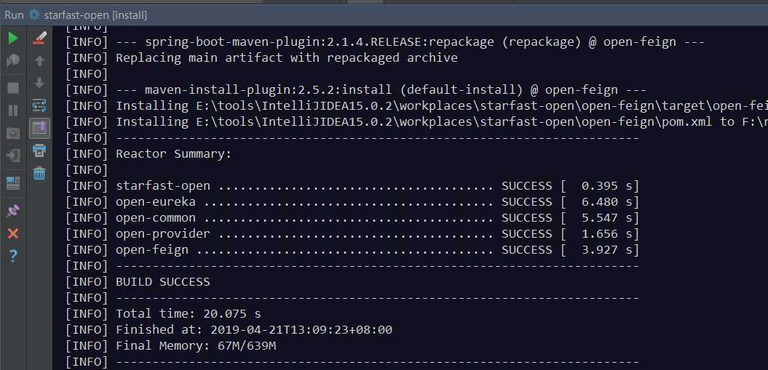
Task: Click the Stop process square icon
Action: pos(13,87)
